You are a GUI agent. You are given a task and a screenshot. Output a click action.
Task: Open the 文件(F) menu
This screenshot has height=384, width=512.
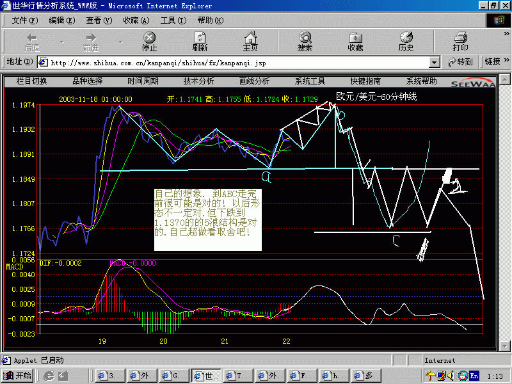(x=25, y=20)
